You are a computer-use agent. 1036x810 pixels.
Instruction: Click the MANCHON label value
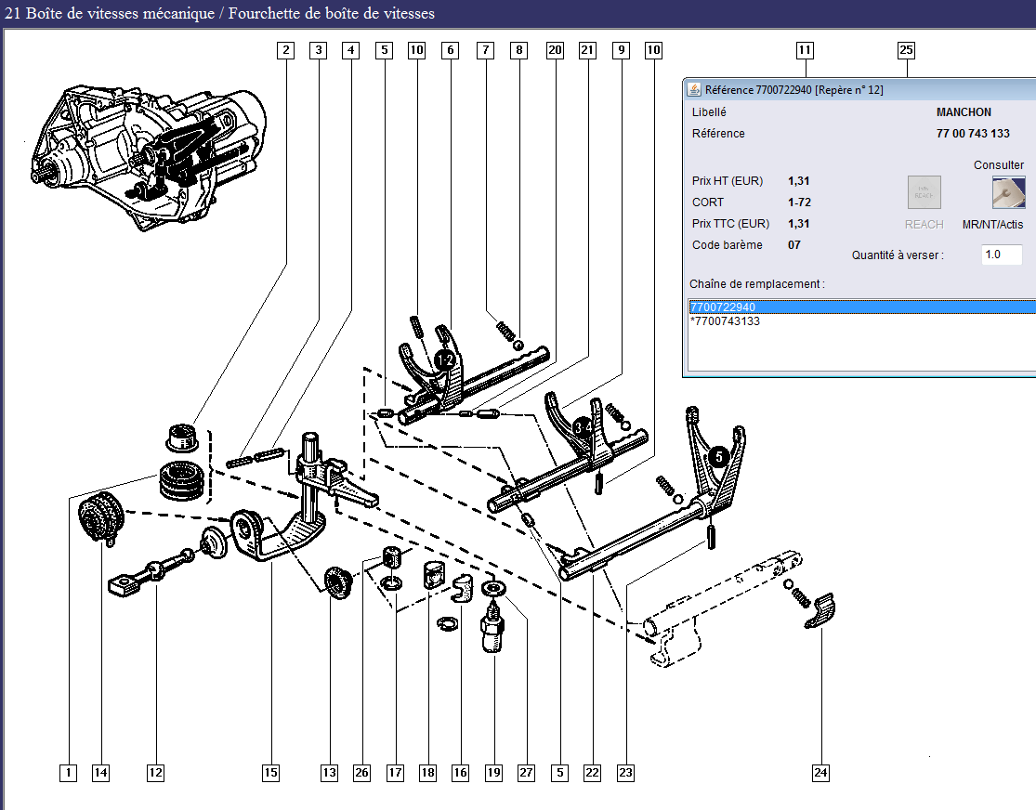964,111
